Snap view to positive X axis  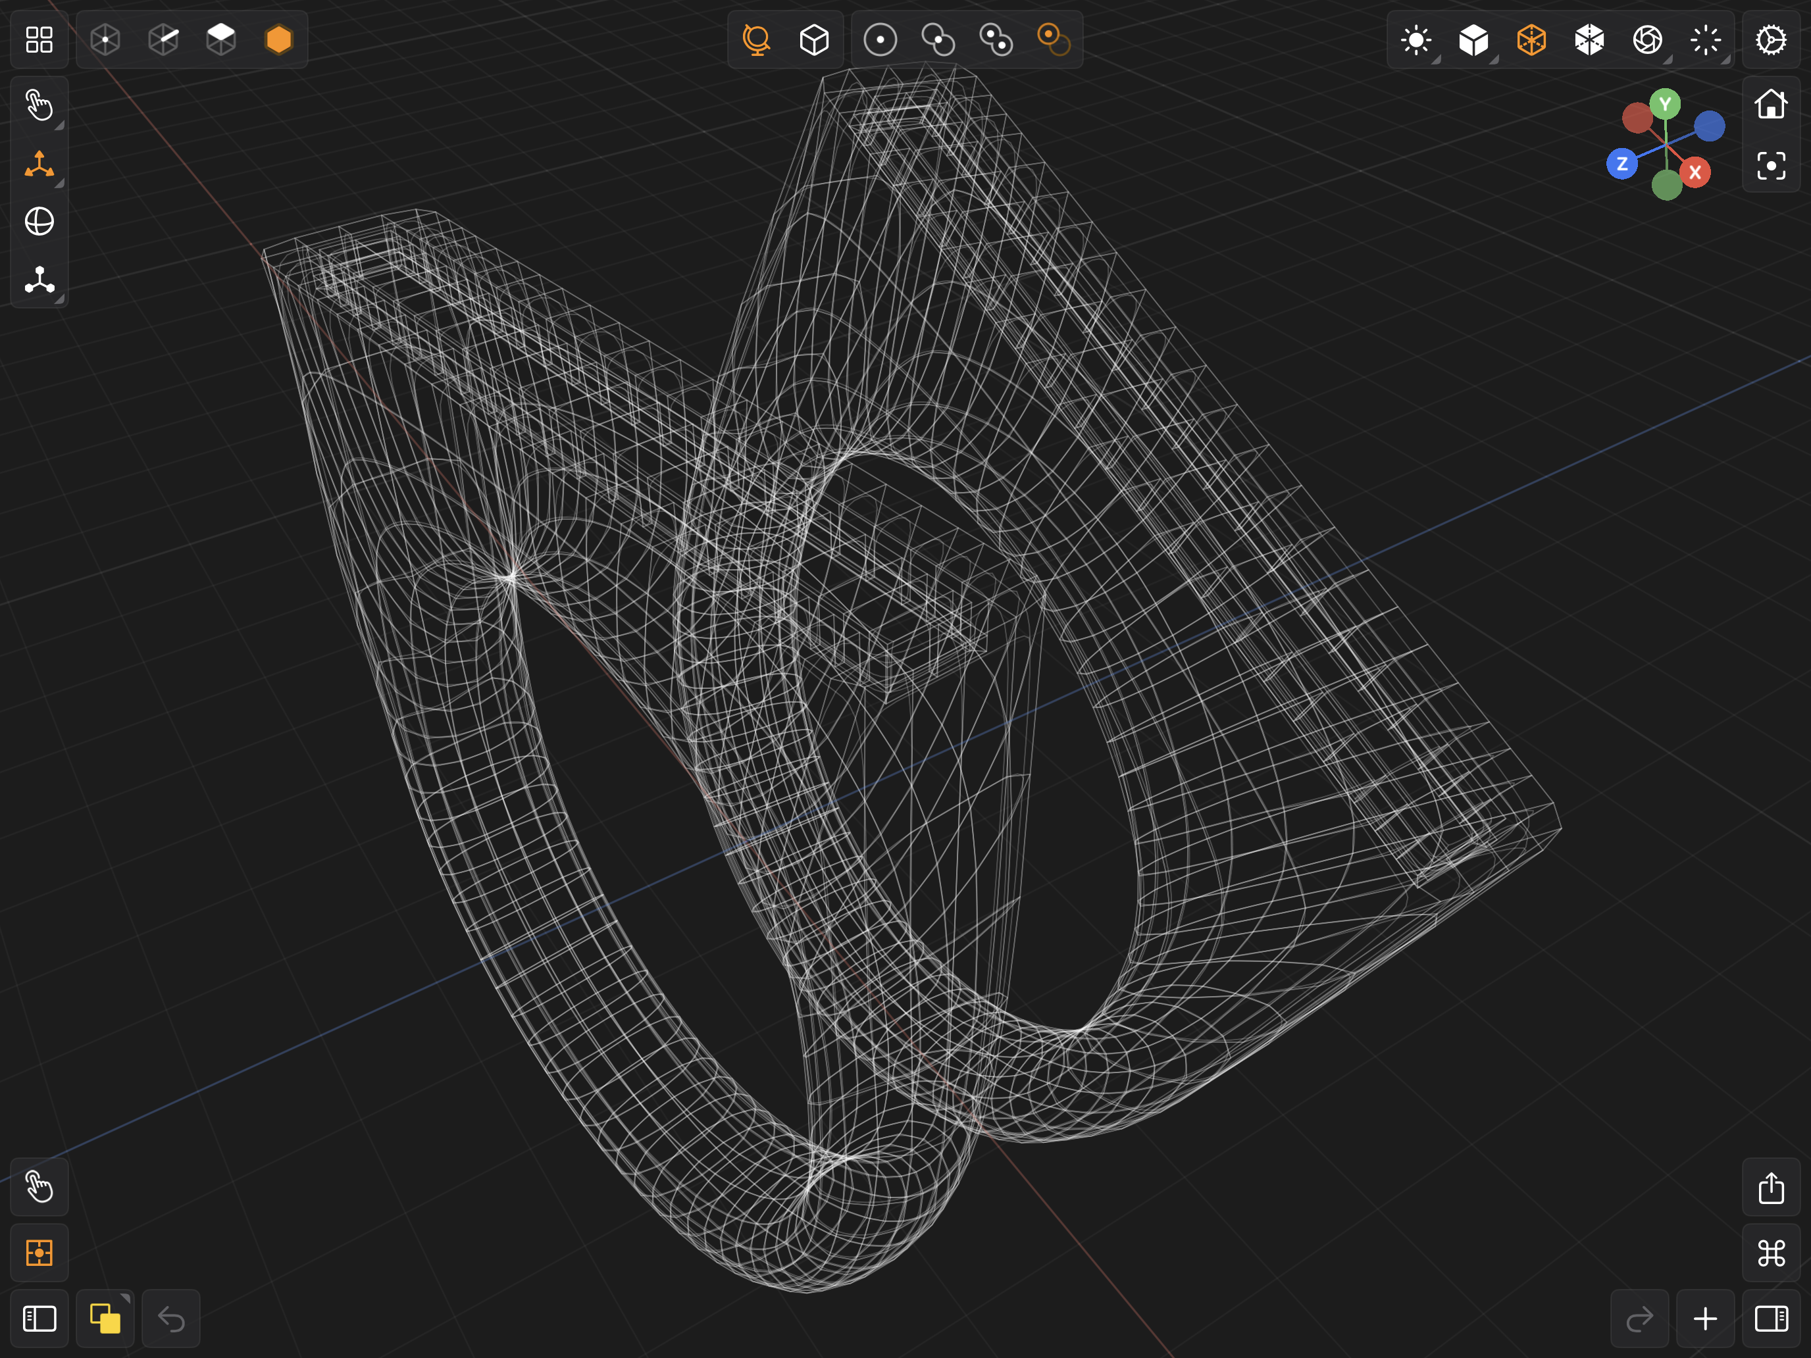click(1695, 172)
